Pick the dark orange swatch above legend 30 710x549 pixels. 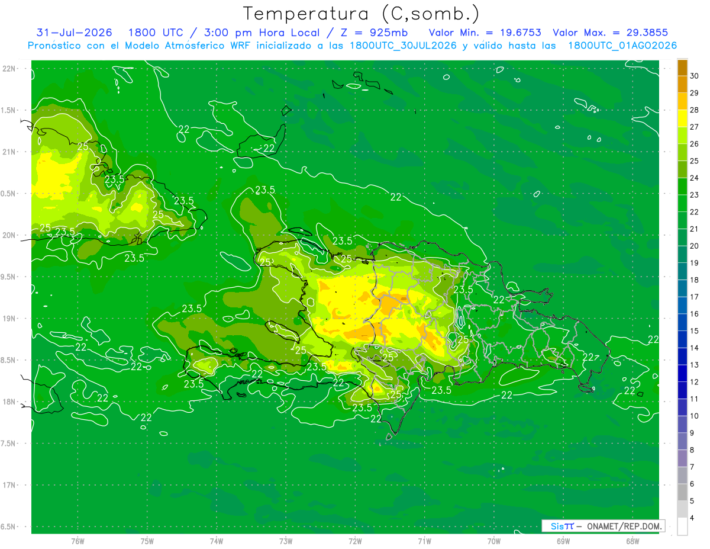point(682,68)
